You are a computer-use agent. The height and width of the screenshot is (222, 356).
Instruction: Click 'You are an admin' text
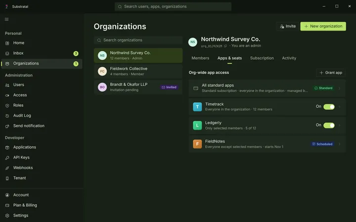[246, 46]
